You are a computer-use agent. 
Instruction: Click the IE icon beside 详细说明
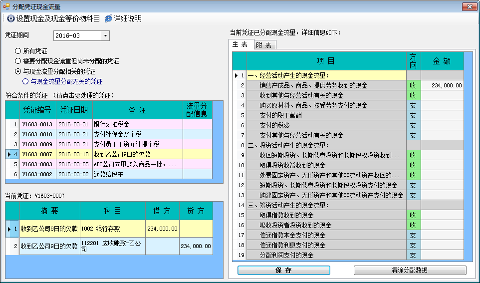point(108,18)
